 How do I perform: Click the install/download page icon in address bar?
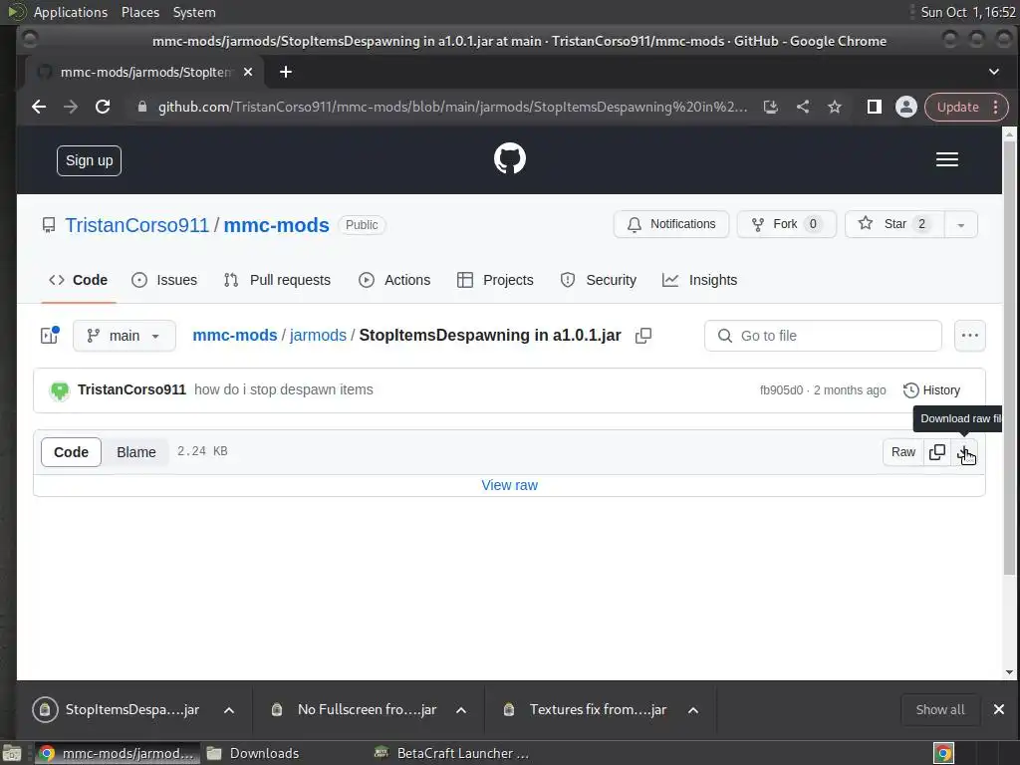pos(771,107)
